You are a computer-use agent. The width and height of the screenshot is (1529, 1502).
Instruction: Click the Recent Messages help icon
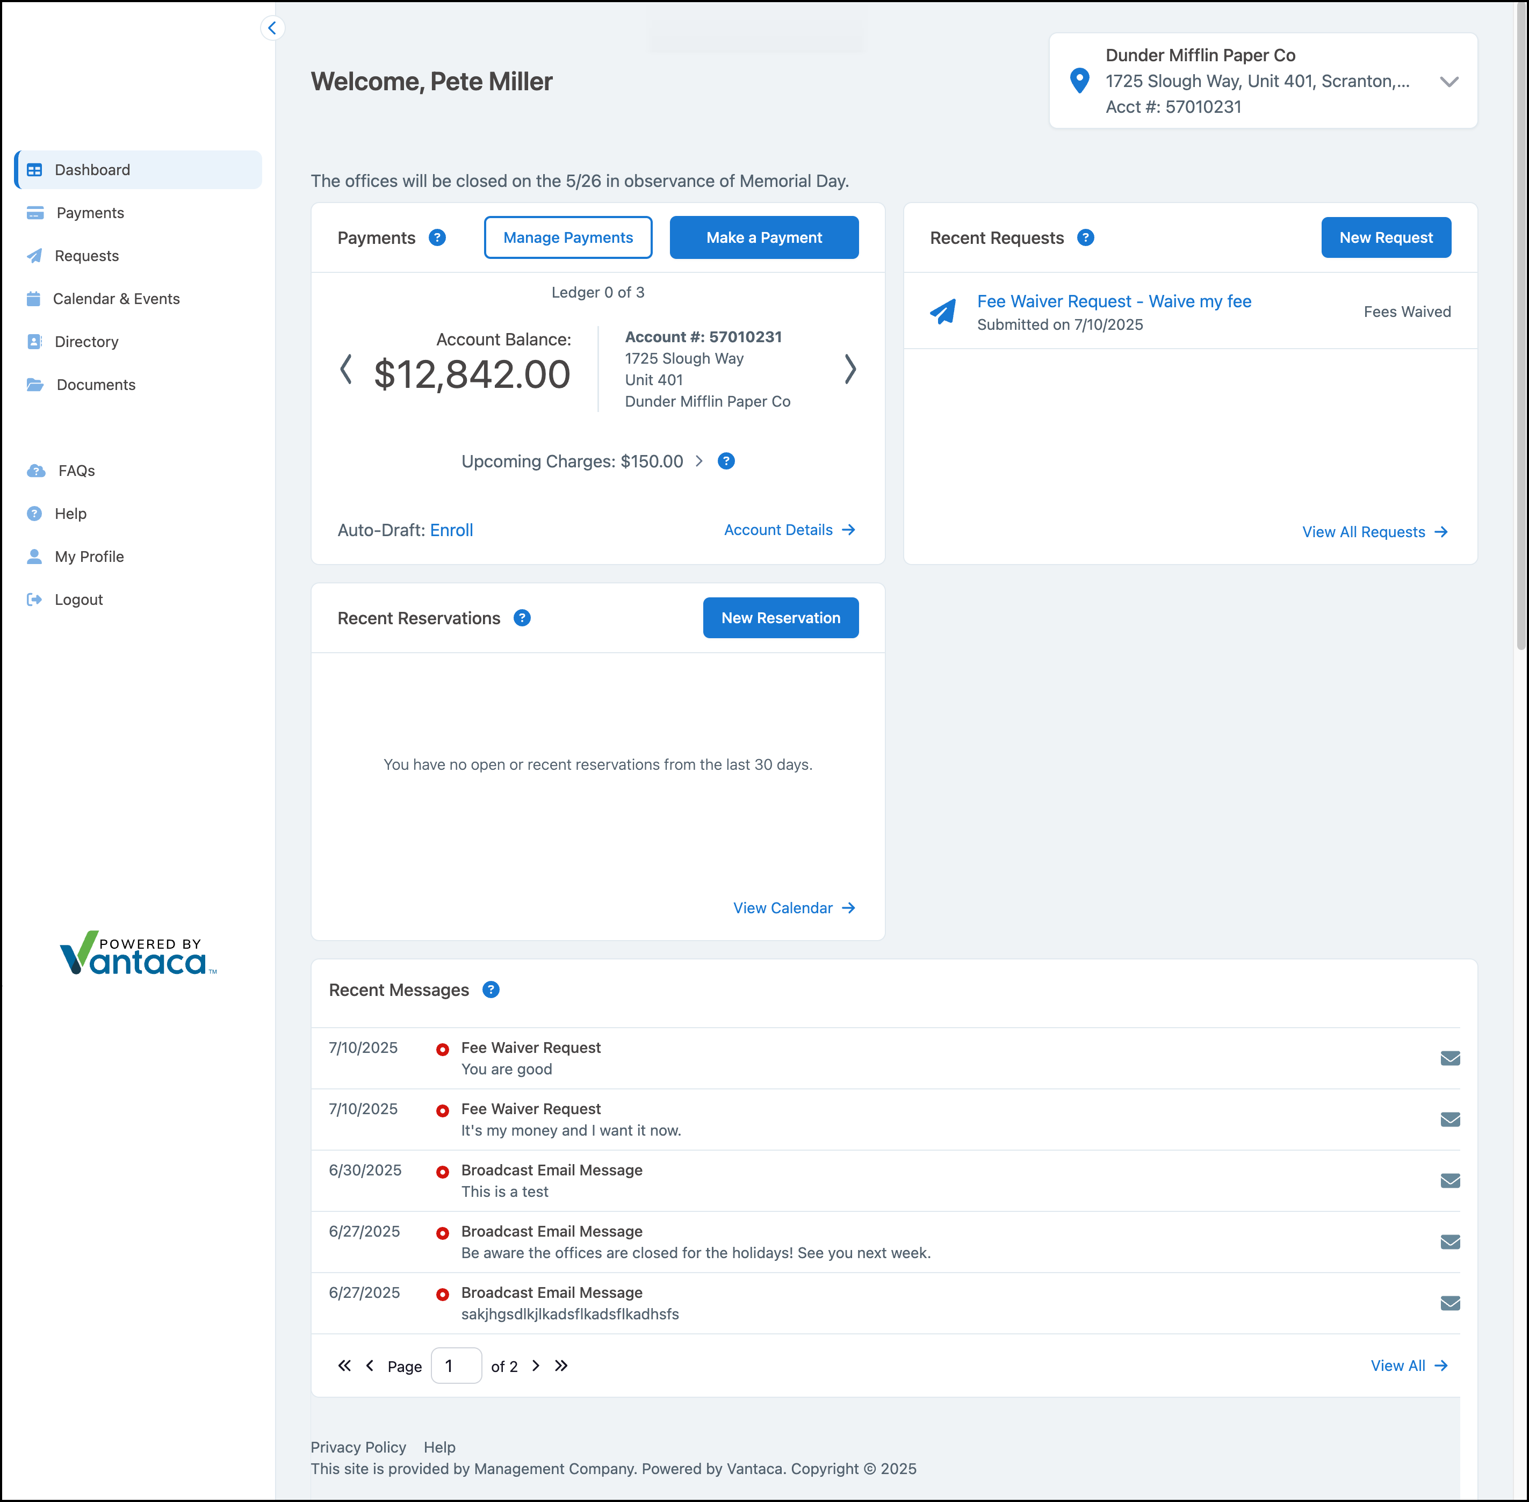491,989
